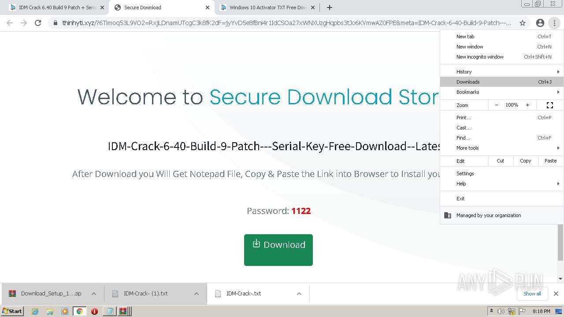Open the notepad taskbar item
Screen dimensions: 564x317
tap(109, 311)
